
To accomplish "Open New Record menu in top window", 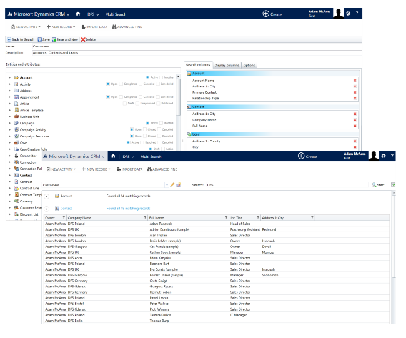I will click(x=61, y=27).
